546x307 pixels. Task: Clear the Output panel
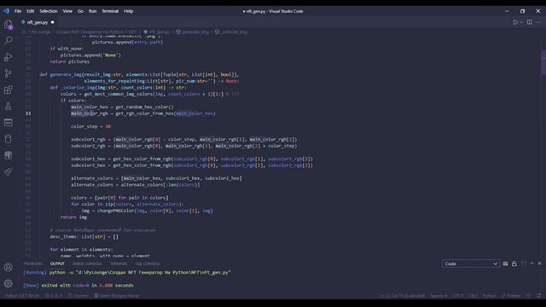point(505,264)
